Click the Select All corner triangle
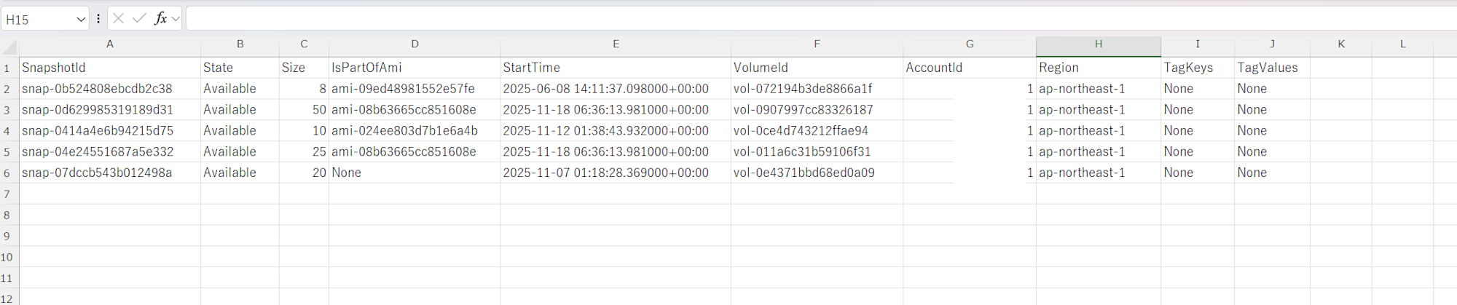The height and width of the screenshot is (305, 1457). point(9,47)
